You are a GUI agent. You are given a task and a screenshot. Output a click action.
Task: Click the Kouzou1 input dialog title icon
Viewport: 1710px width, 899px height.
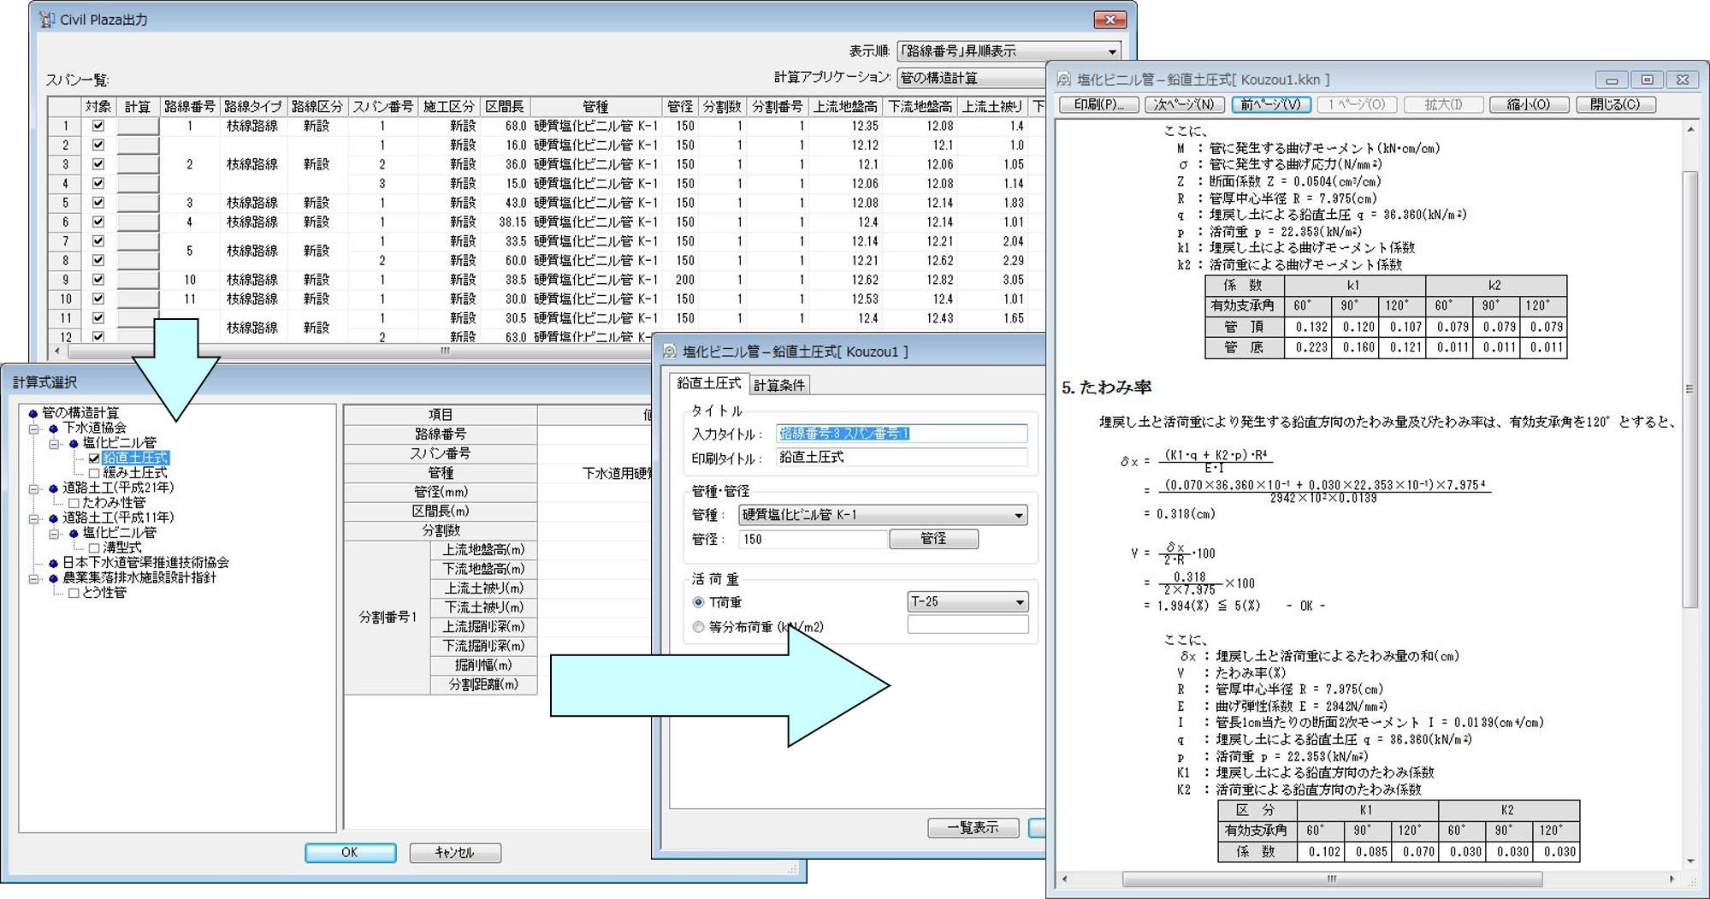click(670, 352)
